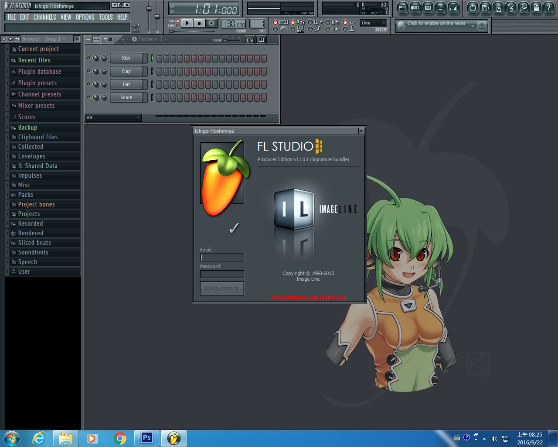The image size is (558, 447).
Task: Open the All channel filter dropdown
Action: coord(113,118)
